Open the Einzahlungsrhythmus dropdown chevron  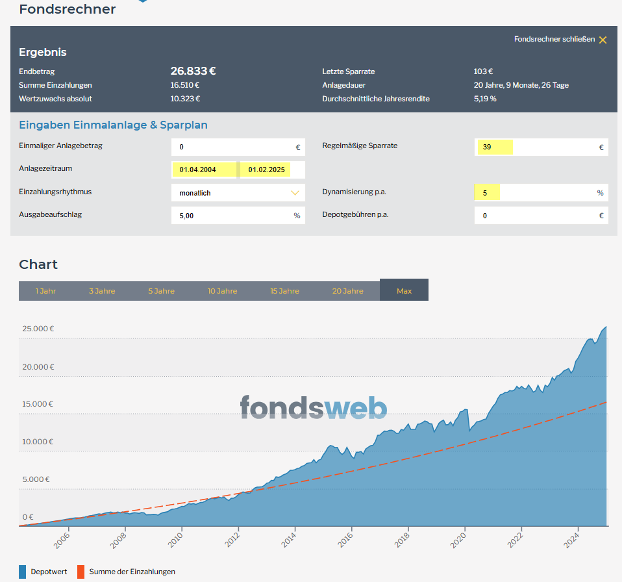(x=295, y=193)
